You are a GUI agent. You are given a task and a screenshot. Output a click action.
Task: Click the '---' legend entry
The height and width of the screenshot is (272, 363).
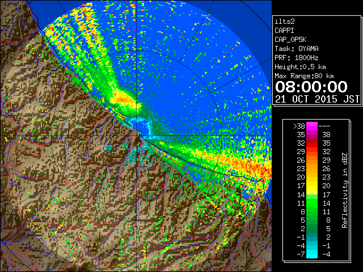tap(324, 126)
